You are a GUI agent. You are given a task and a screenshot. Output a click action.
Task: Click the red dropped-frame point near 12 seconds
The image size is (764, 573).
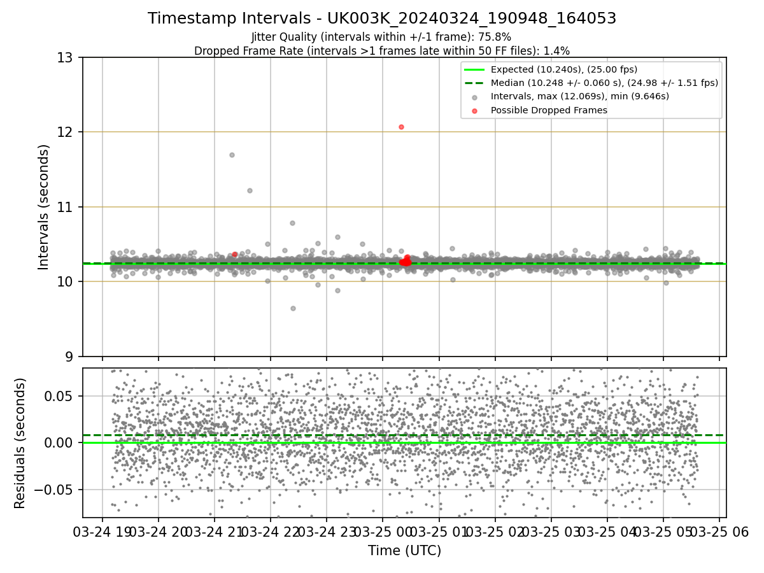(x=401, y=127)
